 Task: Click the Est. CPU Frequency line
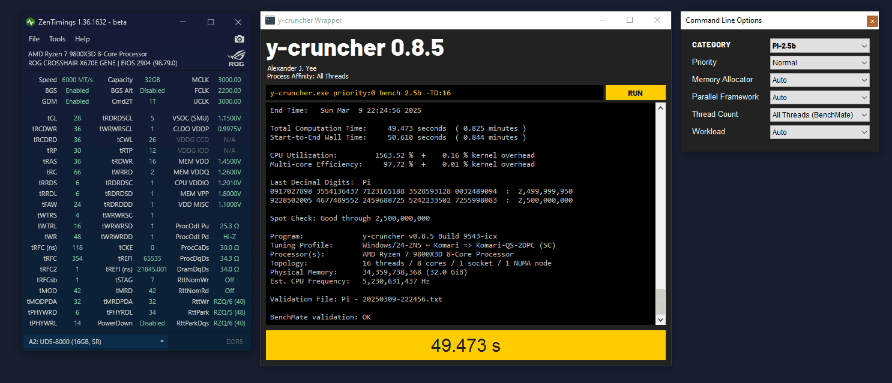350,281
